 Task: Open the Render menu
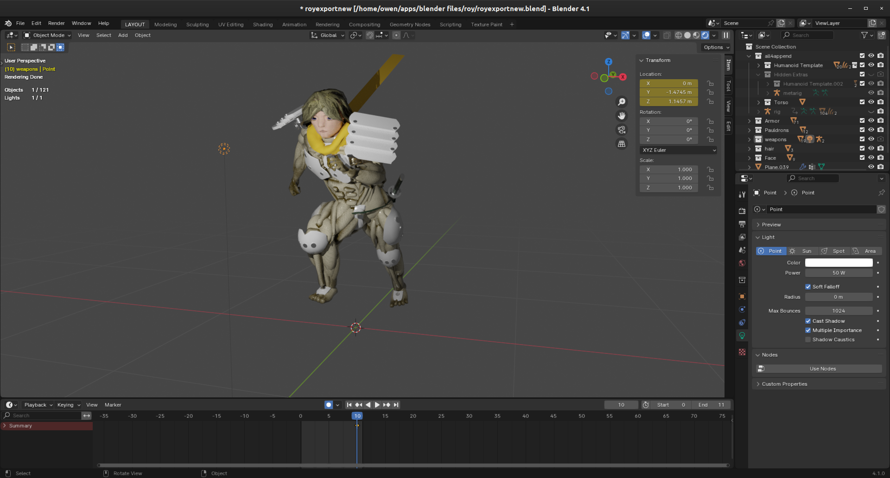[x=57, y=23]
